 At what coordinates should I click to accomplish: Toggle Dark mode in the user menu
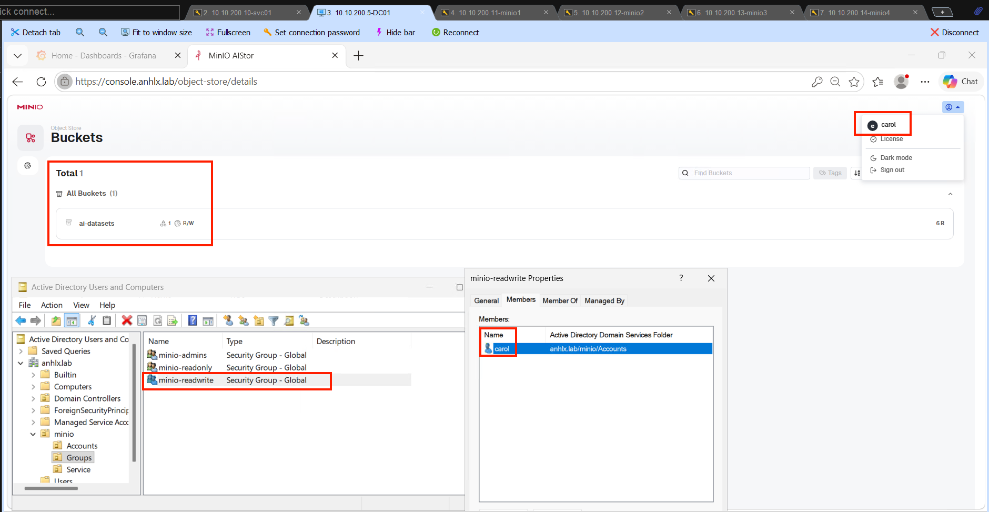pos(891,158)
